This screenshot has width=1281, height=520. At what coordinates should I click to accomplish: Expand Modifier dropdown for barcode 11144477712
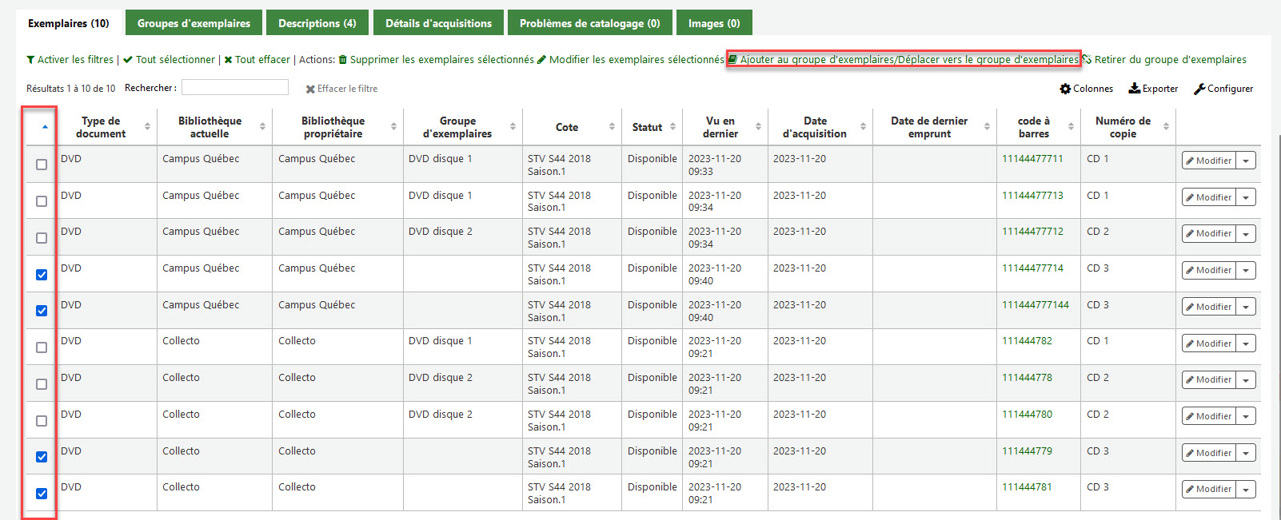[x=1246, y=233]
